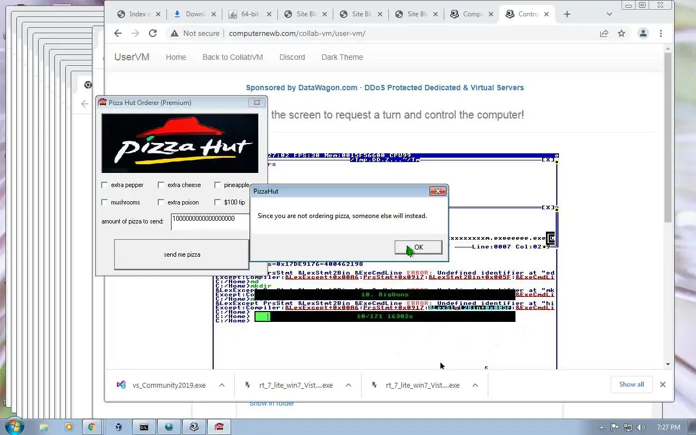Click the 7:27 PM taskbar clock
Image resolution: width=696 pixels, height=435 pixels.
[668, 427]
